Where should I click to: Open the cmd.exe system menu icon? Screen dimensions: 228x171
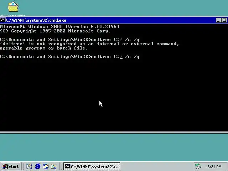tap(3, 20)
